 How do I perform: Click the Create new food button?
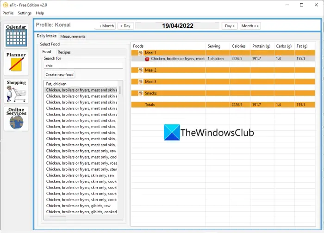click(x=60, y=75)
